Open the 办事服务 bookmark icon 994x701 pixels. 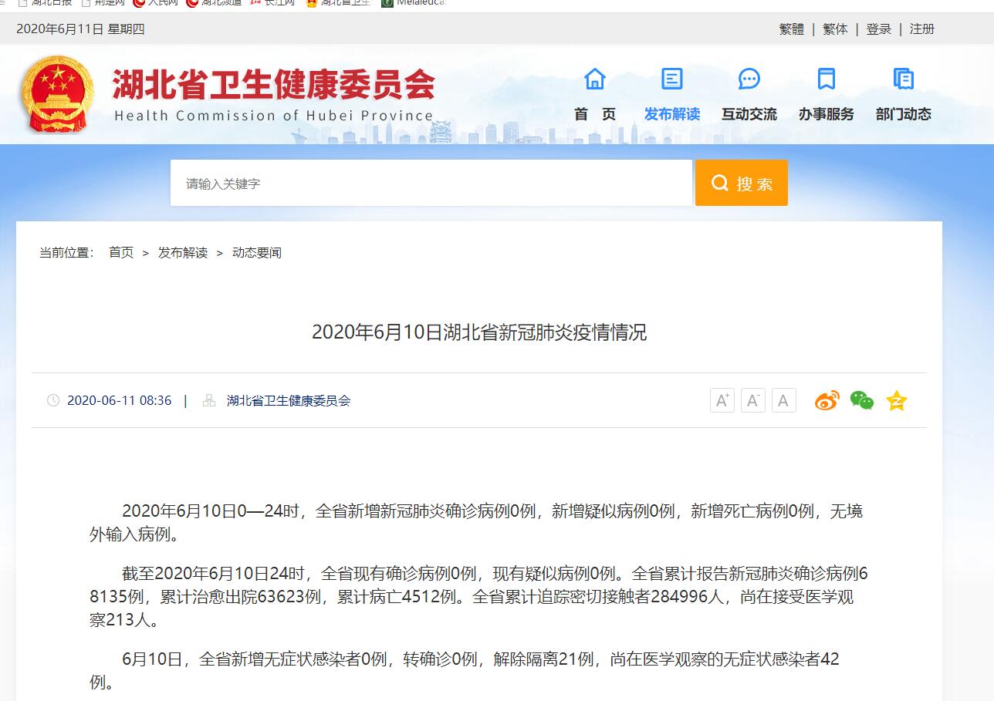827,79
